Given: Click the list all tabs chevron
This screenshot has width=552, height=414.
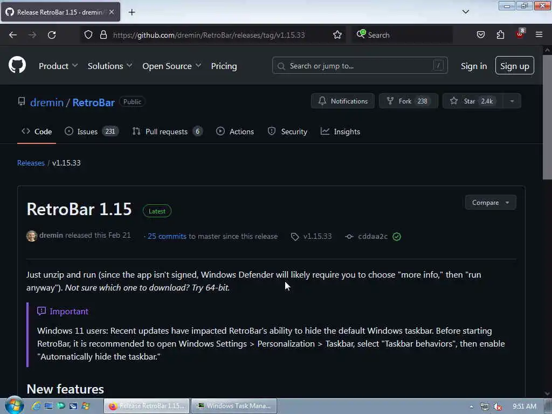Looking at the screenshot, I should [x=465, y=12].
